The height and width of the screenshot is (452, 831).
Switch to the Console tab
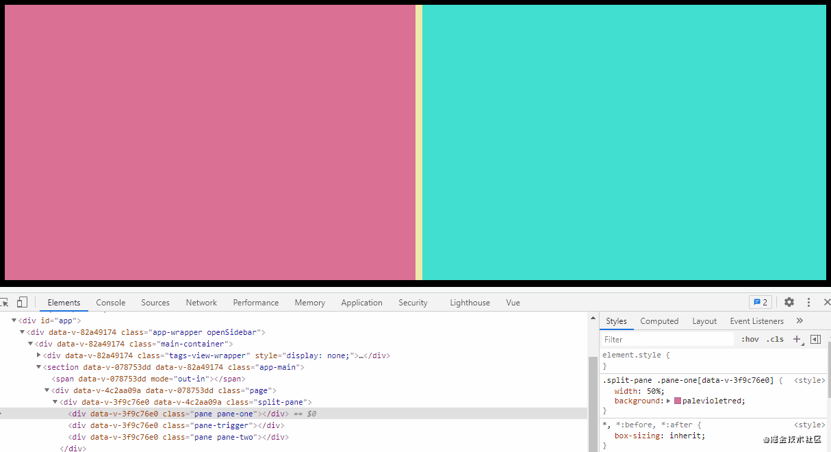(110, 303)
